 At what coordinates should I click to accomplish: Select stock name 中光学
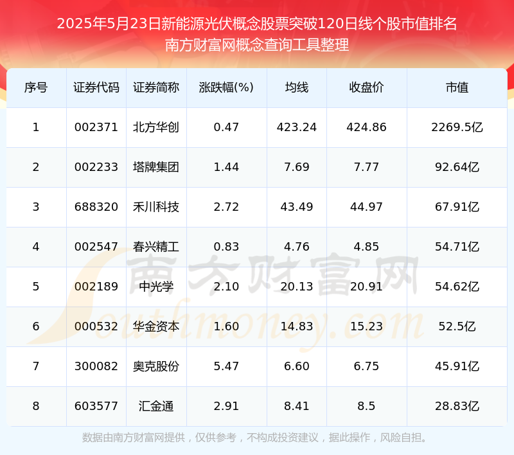click(x=156, y=287)
